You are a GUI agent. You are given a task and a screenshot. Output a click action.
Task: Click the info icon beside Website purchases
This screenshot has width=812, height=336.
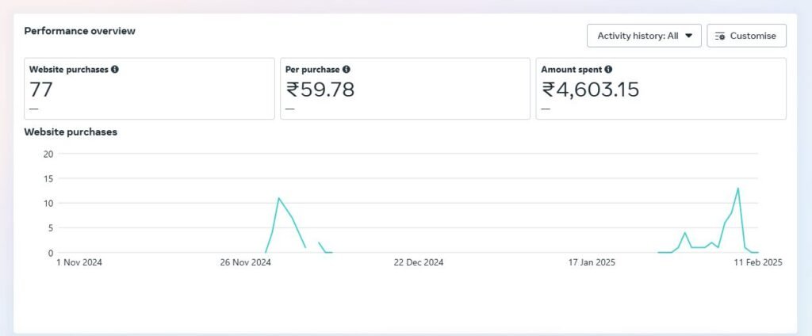[x=115, y=70]
